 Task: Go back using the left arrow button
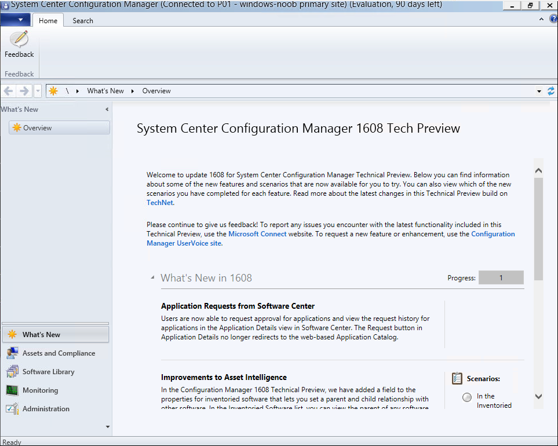[x=9, y=91]
